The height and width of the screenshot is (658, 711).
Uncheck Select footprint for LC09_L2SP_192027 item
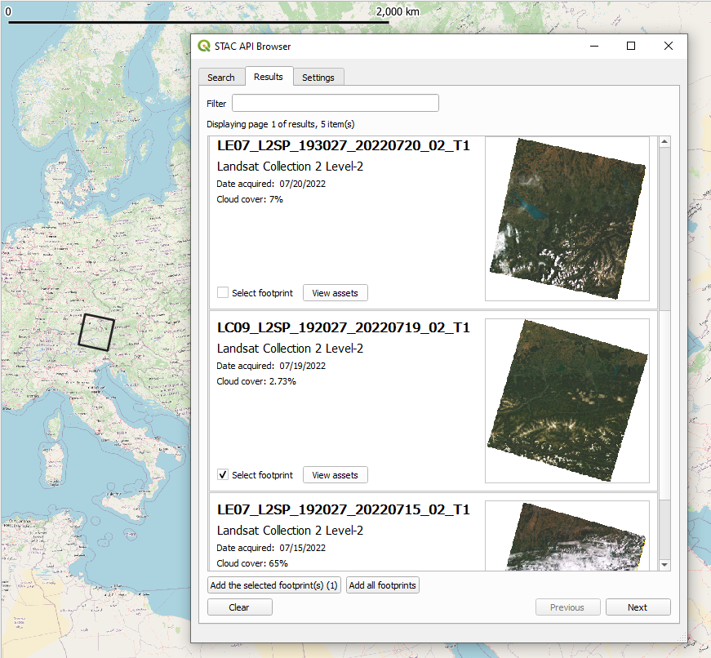point(223,475)
